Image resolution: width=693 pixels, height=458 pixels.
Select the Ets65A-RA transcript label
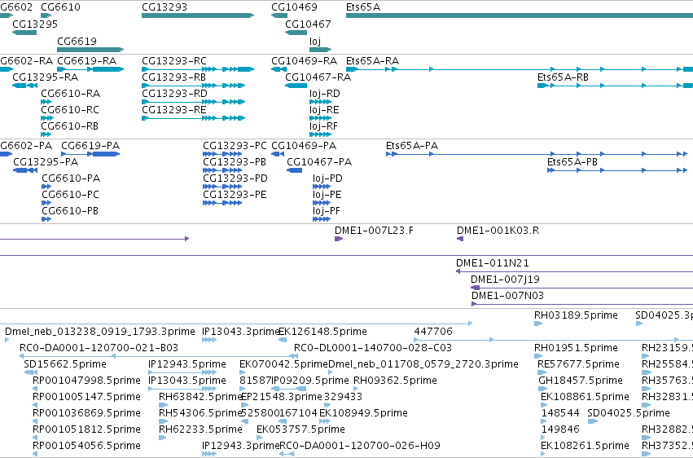(373, 60)
